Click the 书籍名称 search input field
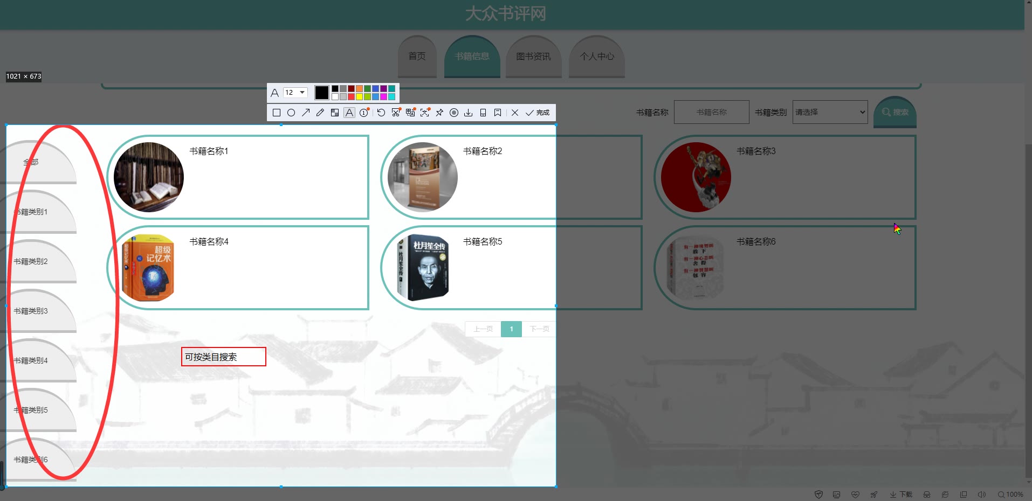1032x501 pixels. (711, 112)
